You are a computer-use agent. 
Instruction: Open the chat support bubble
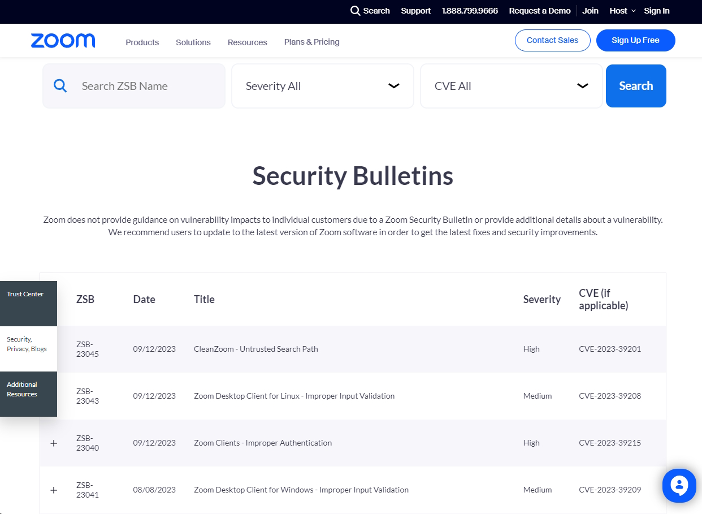pos(679,485)
